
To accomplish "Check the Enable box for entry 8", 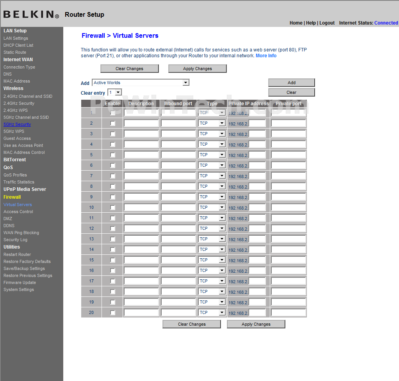I will [x=112, y=187].
